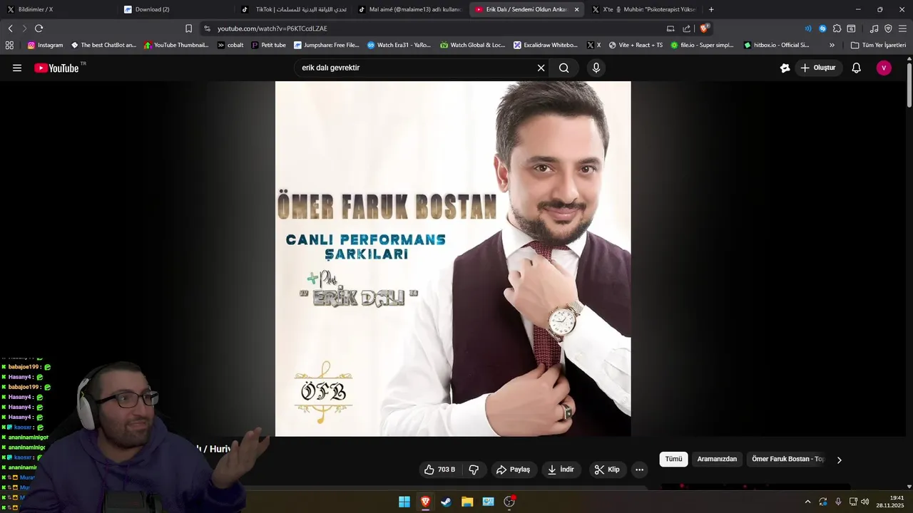Open more actions ellipsis under the video
Image resolution: width=913 pixels, height=513 pixels.
(639, 470)
